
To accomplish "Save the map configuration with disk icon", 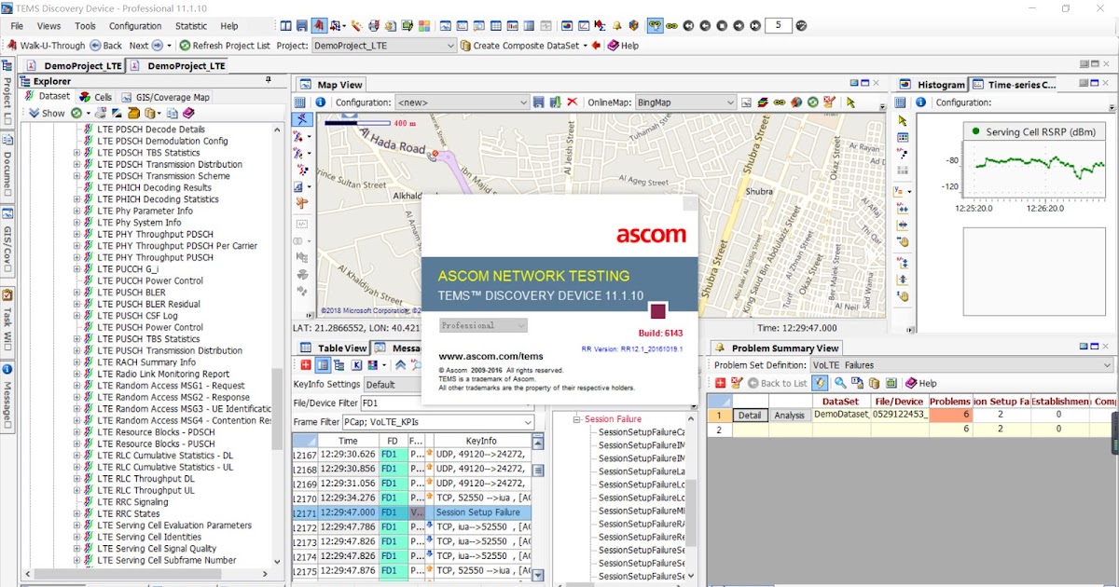I will pyautogui.click(x=538, y=102).
